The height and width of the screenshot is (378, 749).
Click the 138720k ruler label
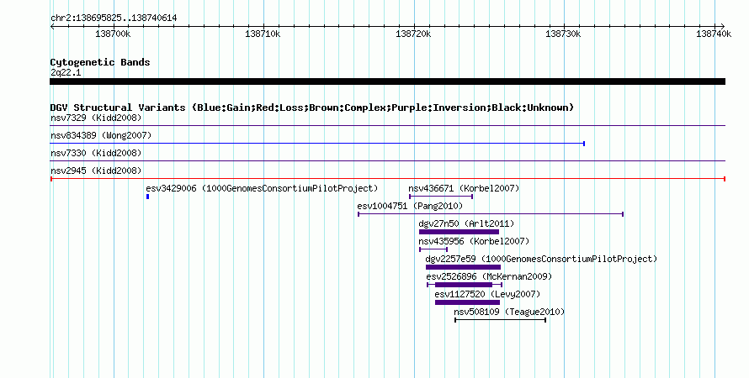coord(413,34)
